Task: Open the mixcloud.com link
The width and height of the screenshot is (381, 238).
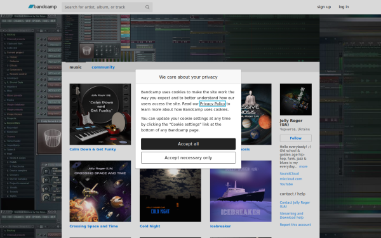Action: click(291, 179)
